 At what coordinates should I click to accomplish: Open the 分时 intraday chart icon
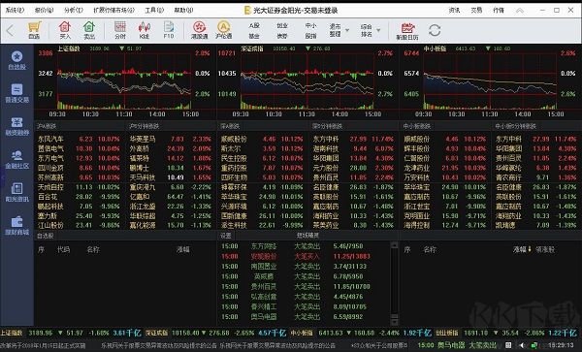pyautogui.click(x=120, y=30)
